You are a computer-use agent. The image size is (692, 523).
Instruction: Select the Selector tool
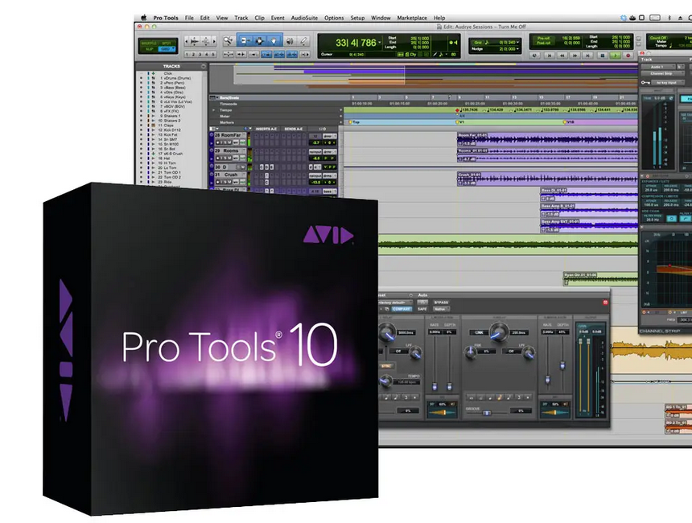[x=259, y=41]
